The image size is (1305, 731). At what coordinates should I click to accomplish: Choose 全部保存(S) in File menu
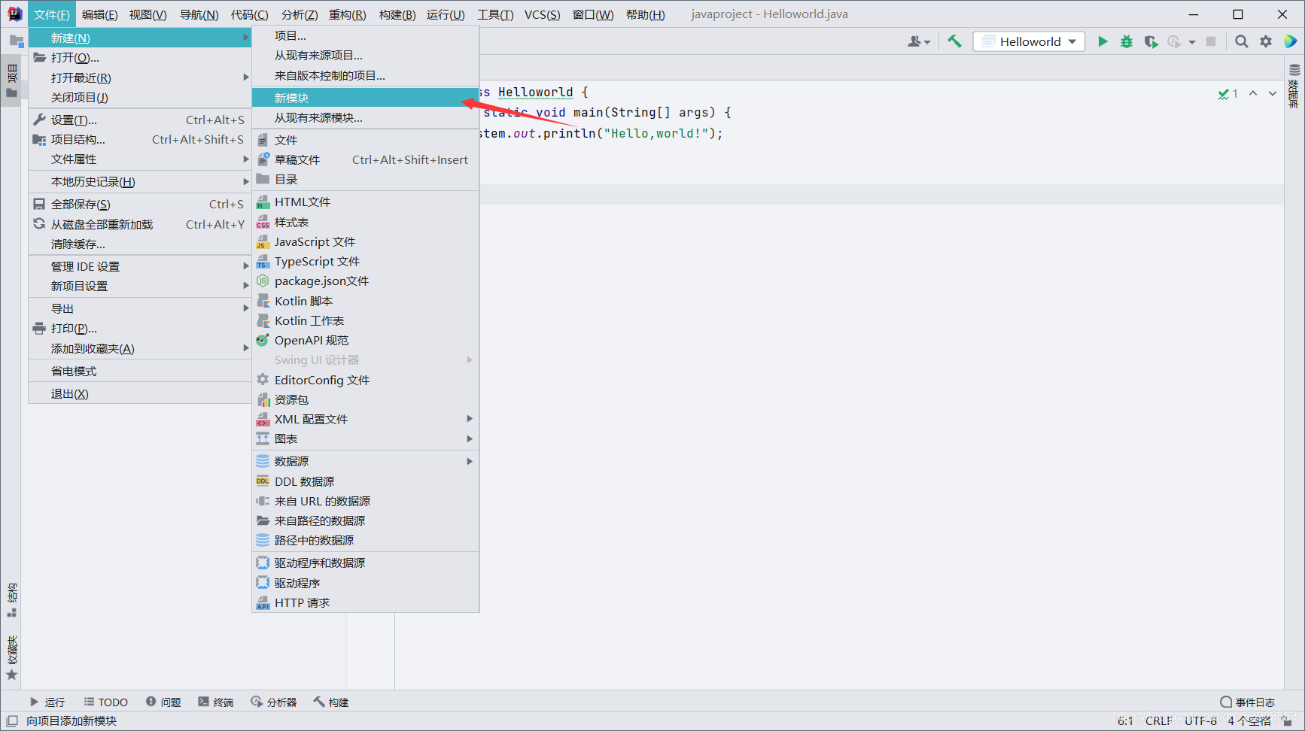(x=140, y=204)
